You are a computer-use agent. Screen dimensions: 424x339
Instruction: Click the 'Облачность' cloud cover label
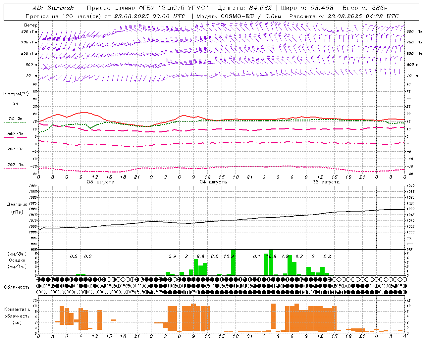point(17,287)
